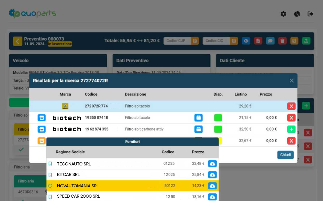
Task: Bookmark supplier SPEED CAR 2000 SRL
Action: [x=50, y=197]
